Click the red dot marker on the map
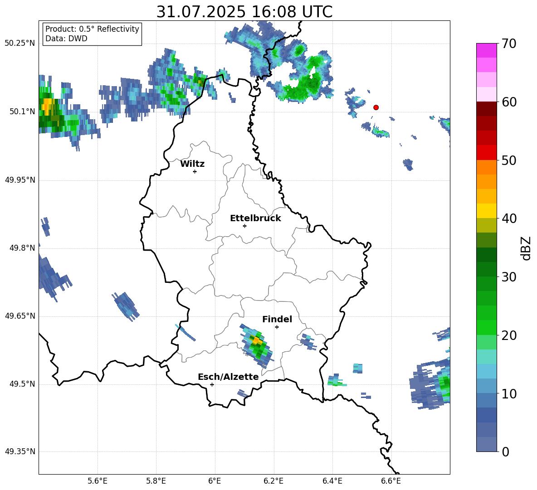 tap(376, 107)
